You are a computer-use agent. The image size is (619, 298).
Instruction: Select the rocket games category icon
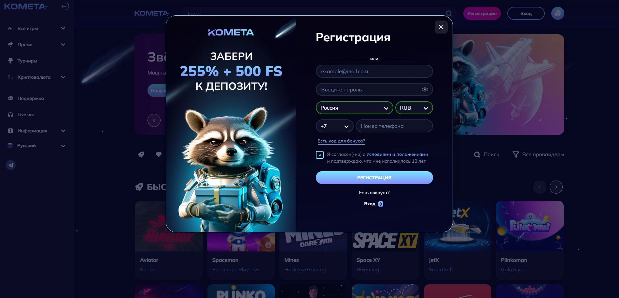coord(141,155)
